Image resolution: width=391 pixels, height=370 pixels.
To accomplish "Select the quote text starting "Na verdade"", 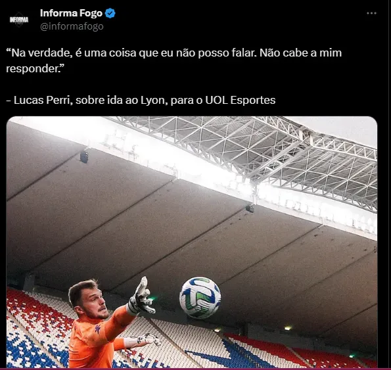I will pos(173,60).
